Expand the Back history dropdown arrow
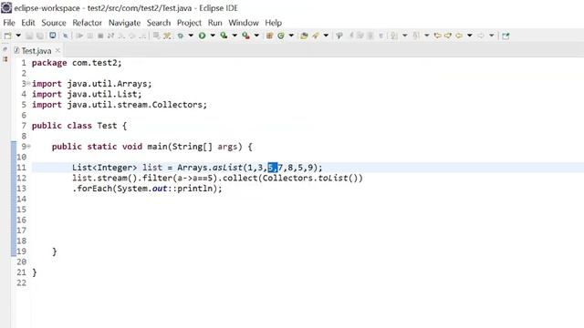The height and width of the screenshot is (328, 584). point(470,36)
